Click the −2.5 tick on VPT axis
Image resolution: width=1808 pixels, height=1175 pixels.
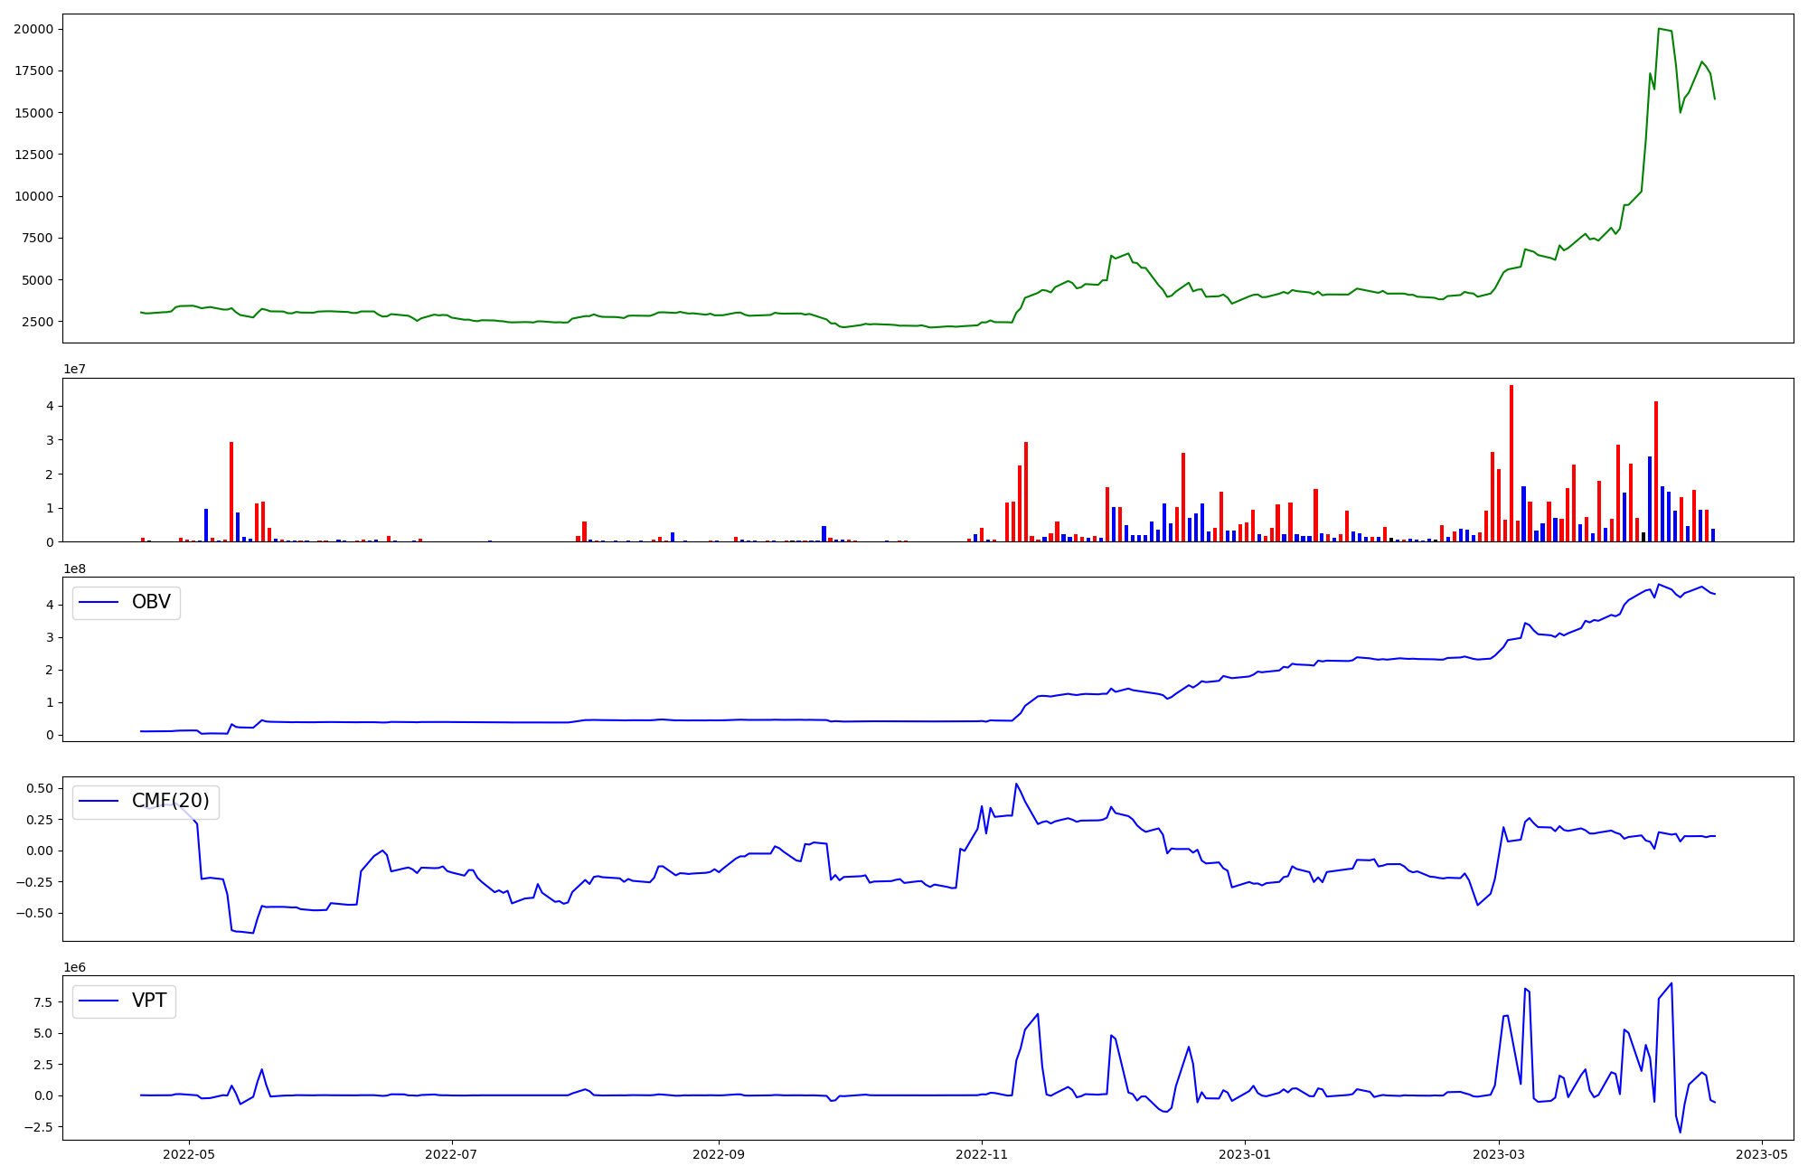pos(39,1127)
